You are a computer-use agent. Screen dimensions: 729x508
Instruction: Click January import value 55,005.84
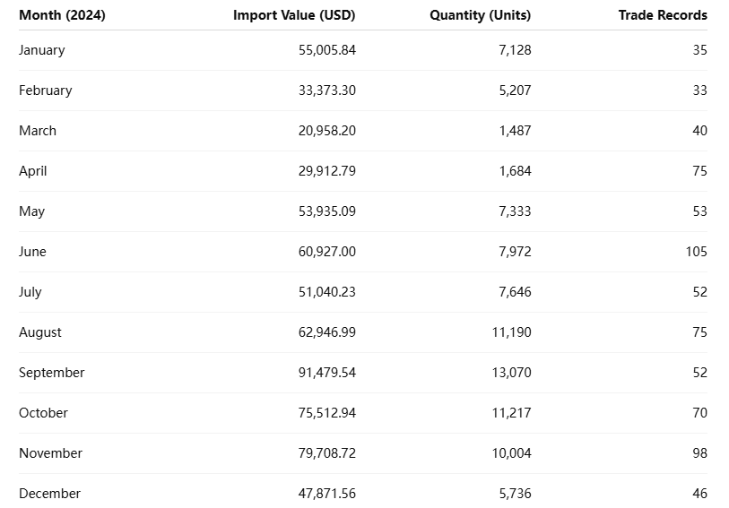coord(326,50)
